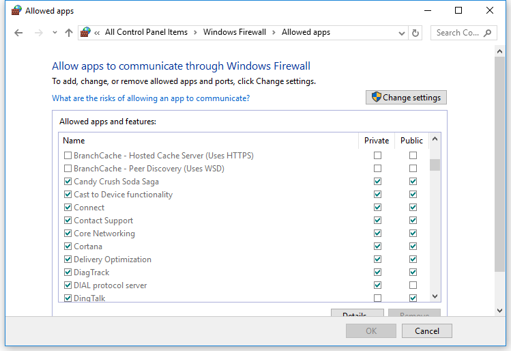The height and width of the screenshot is (351, 511).
Task: Maximize the Allowed apps window
Action: coord(458,10)
